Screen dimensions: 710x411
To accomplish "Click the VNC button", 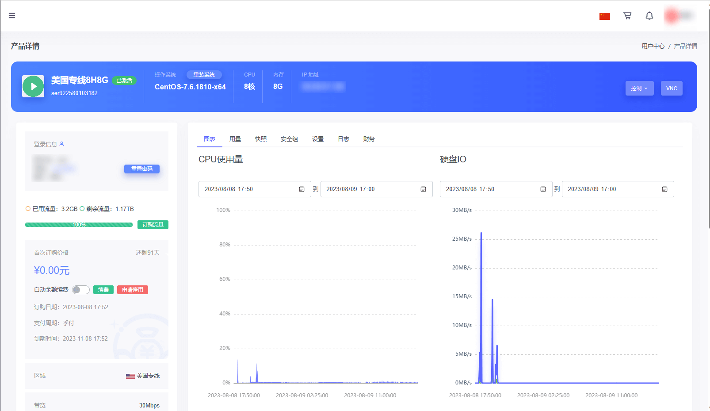I will [672, 88].
